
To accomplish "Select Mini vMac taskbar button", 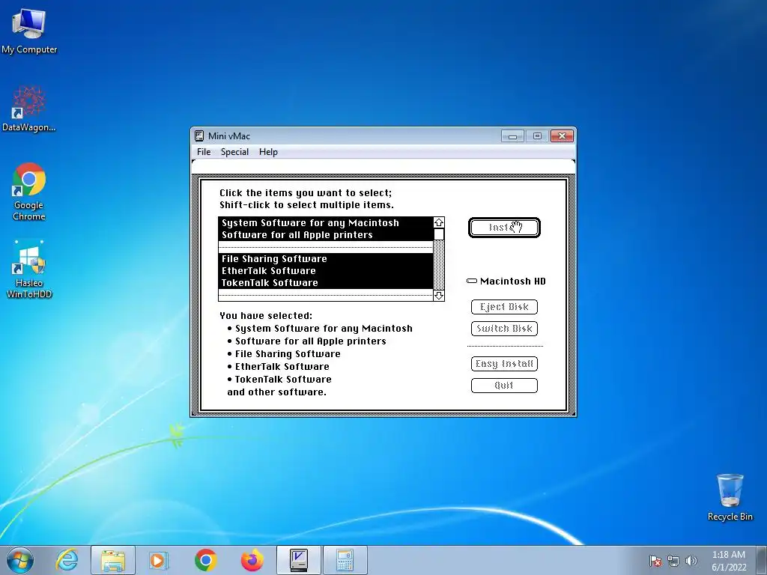I will [x=298, y=560].
